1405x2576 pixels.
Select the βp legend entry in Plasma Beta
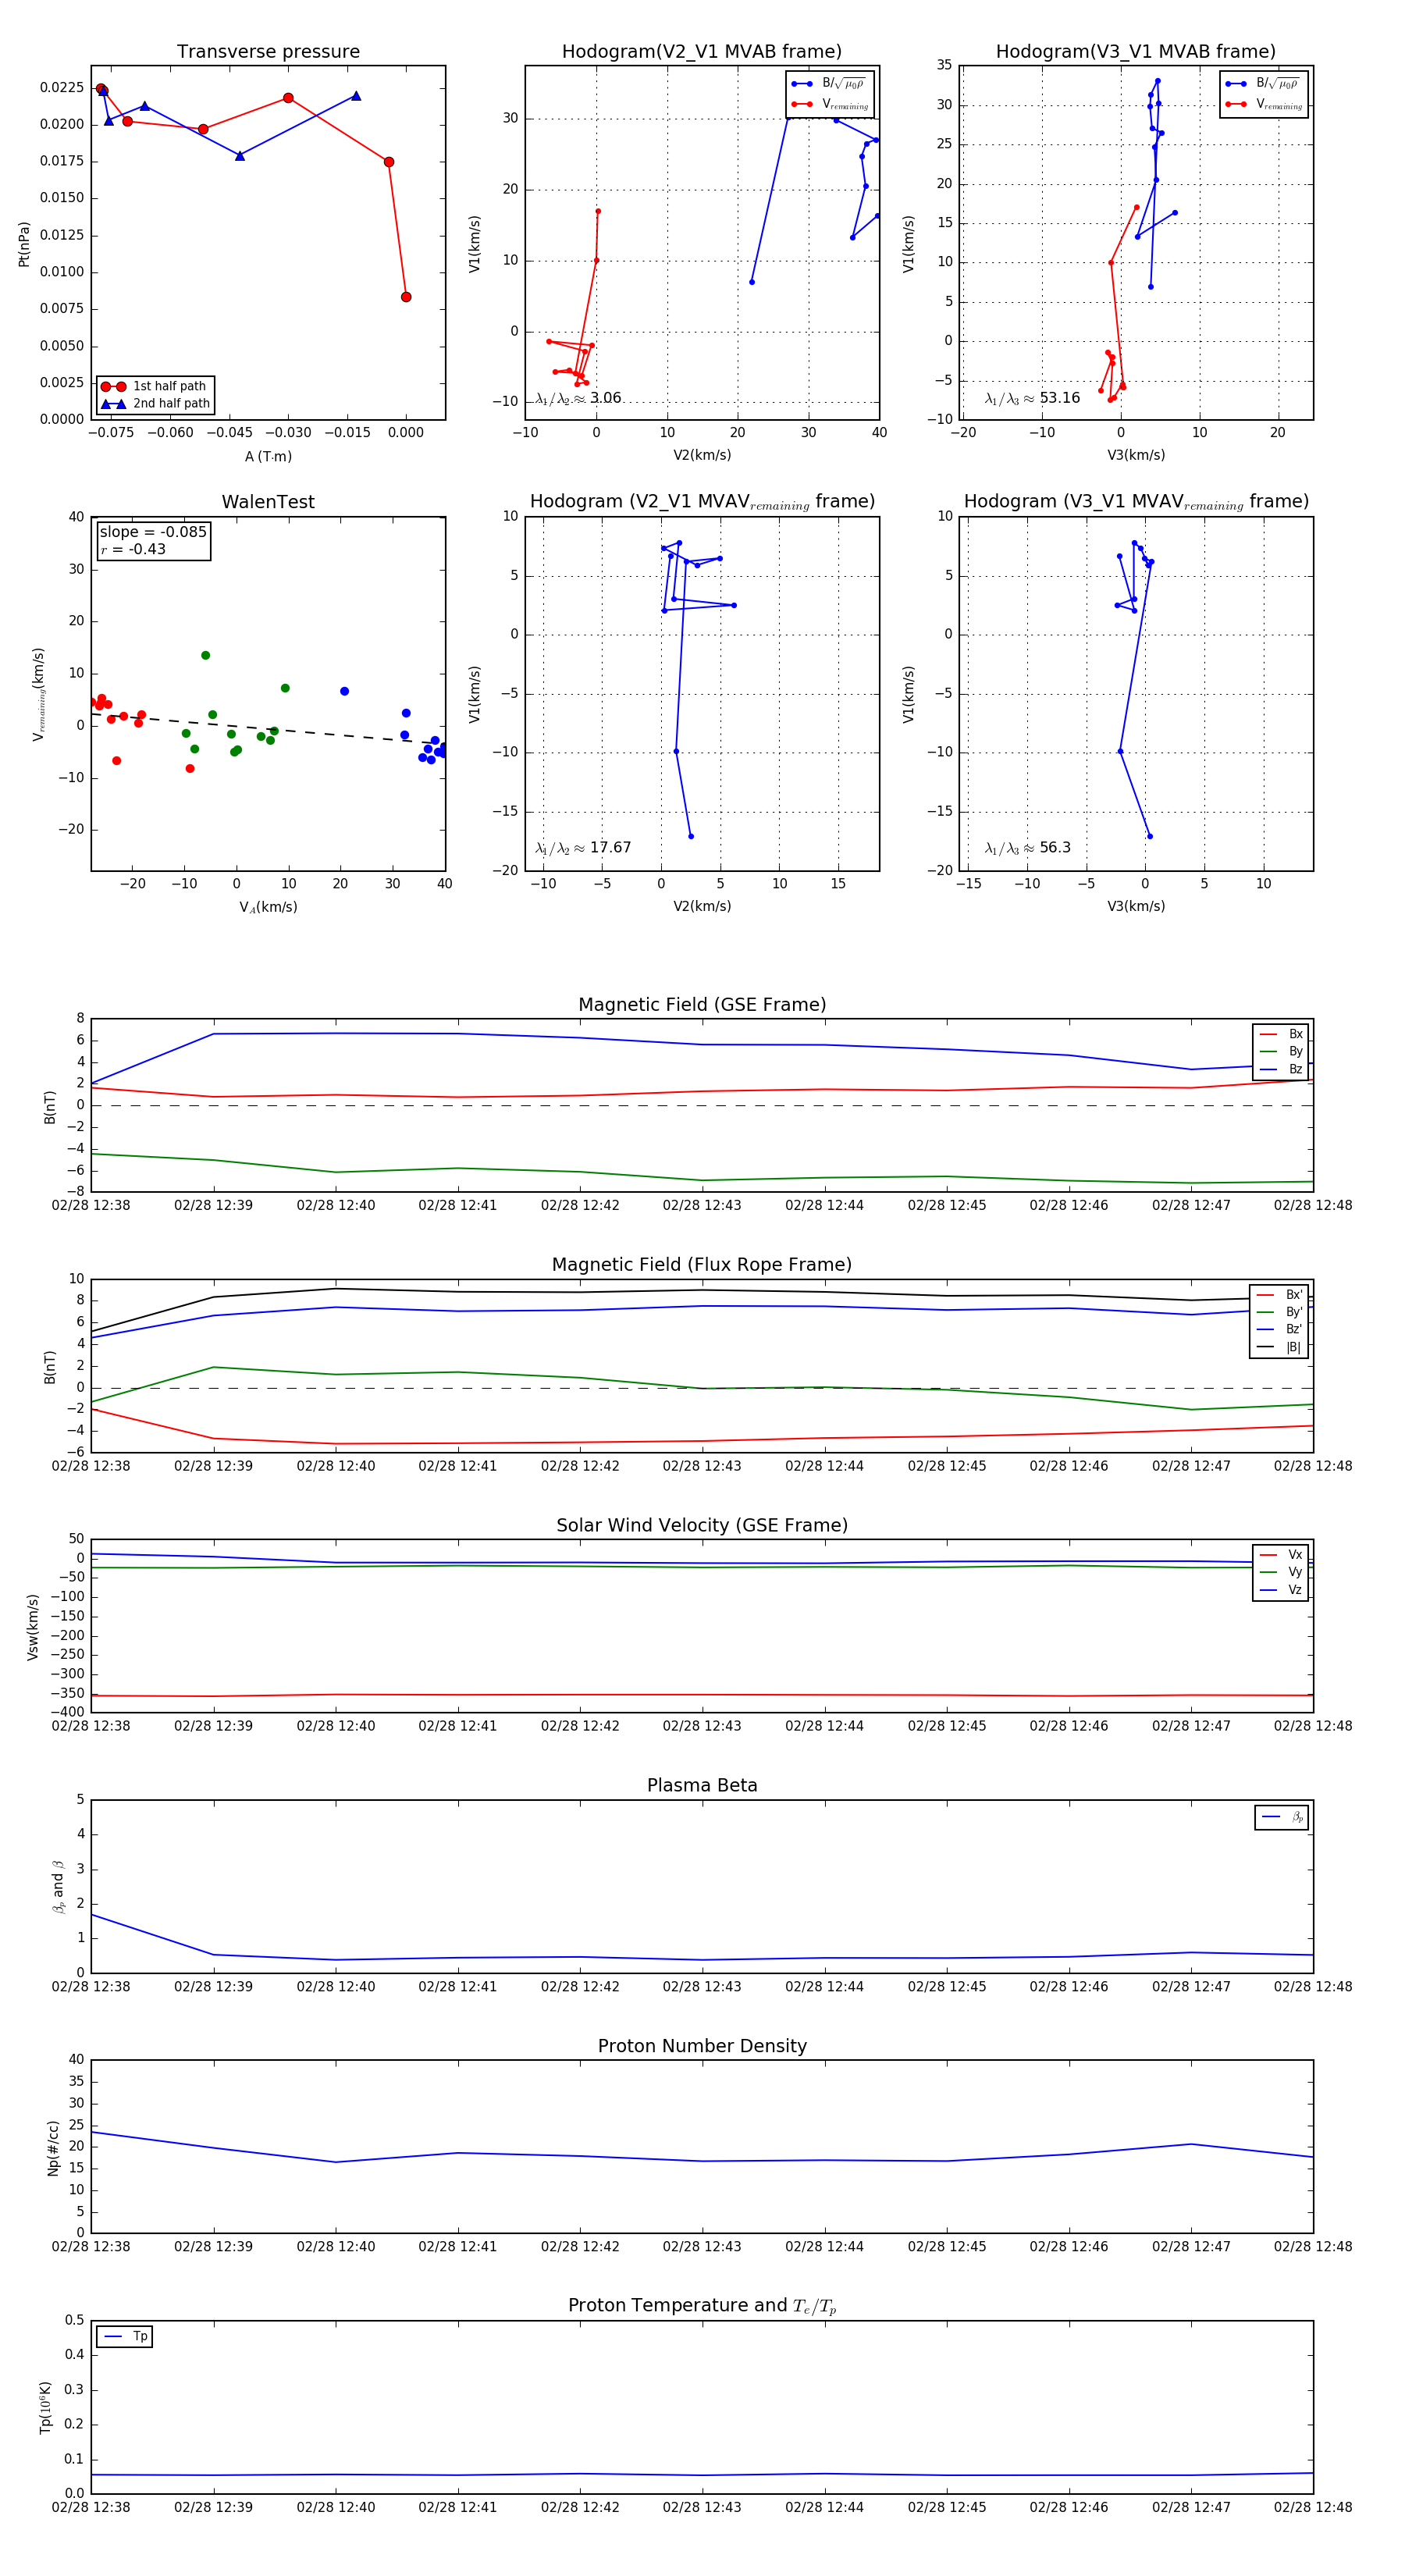pos(1283,1817)
